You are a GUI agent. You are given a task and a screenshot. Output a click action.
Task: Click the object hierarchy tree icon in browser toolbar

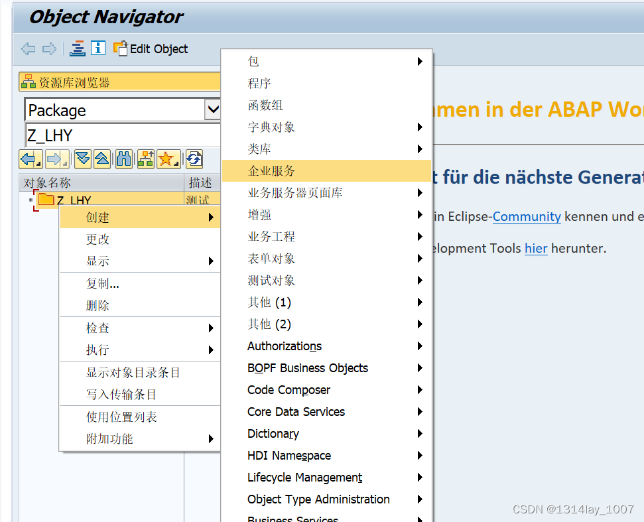(x=146, y=159)
